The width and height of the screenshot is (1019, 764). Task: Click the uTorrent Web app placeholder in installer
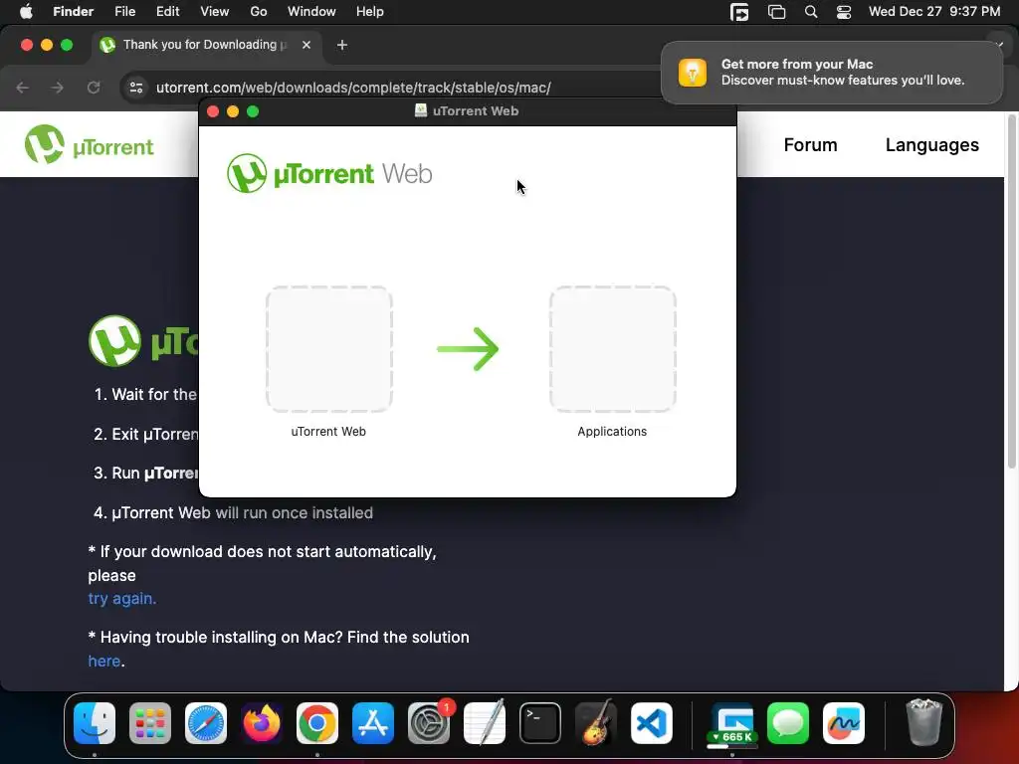click(328, 349)
